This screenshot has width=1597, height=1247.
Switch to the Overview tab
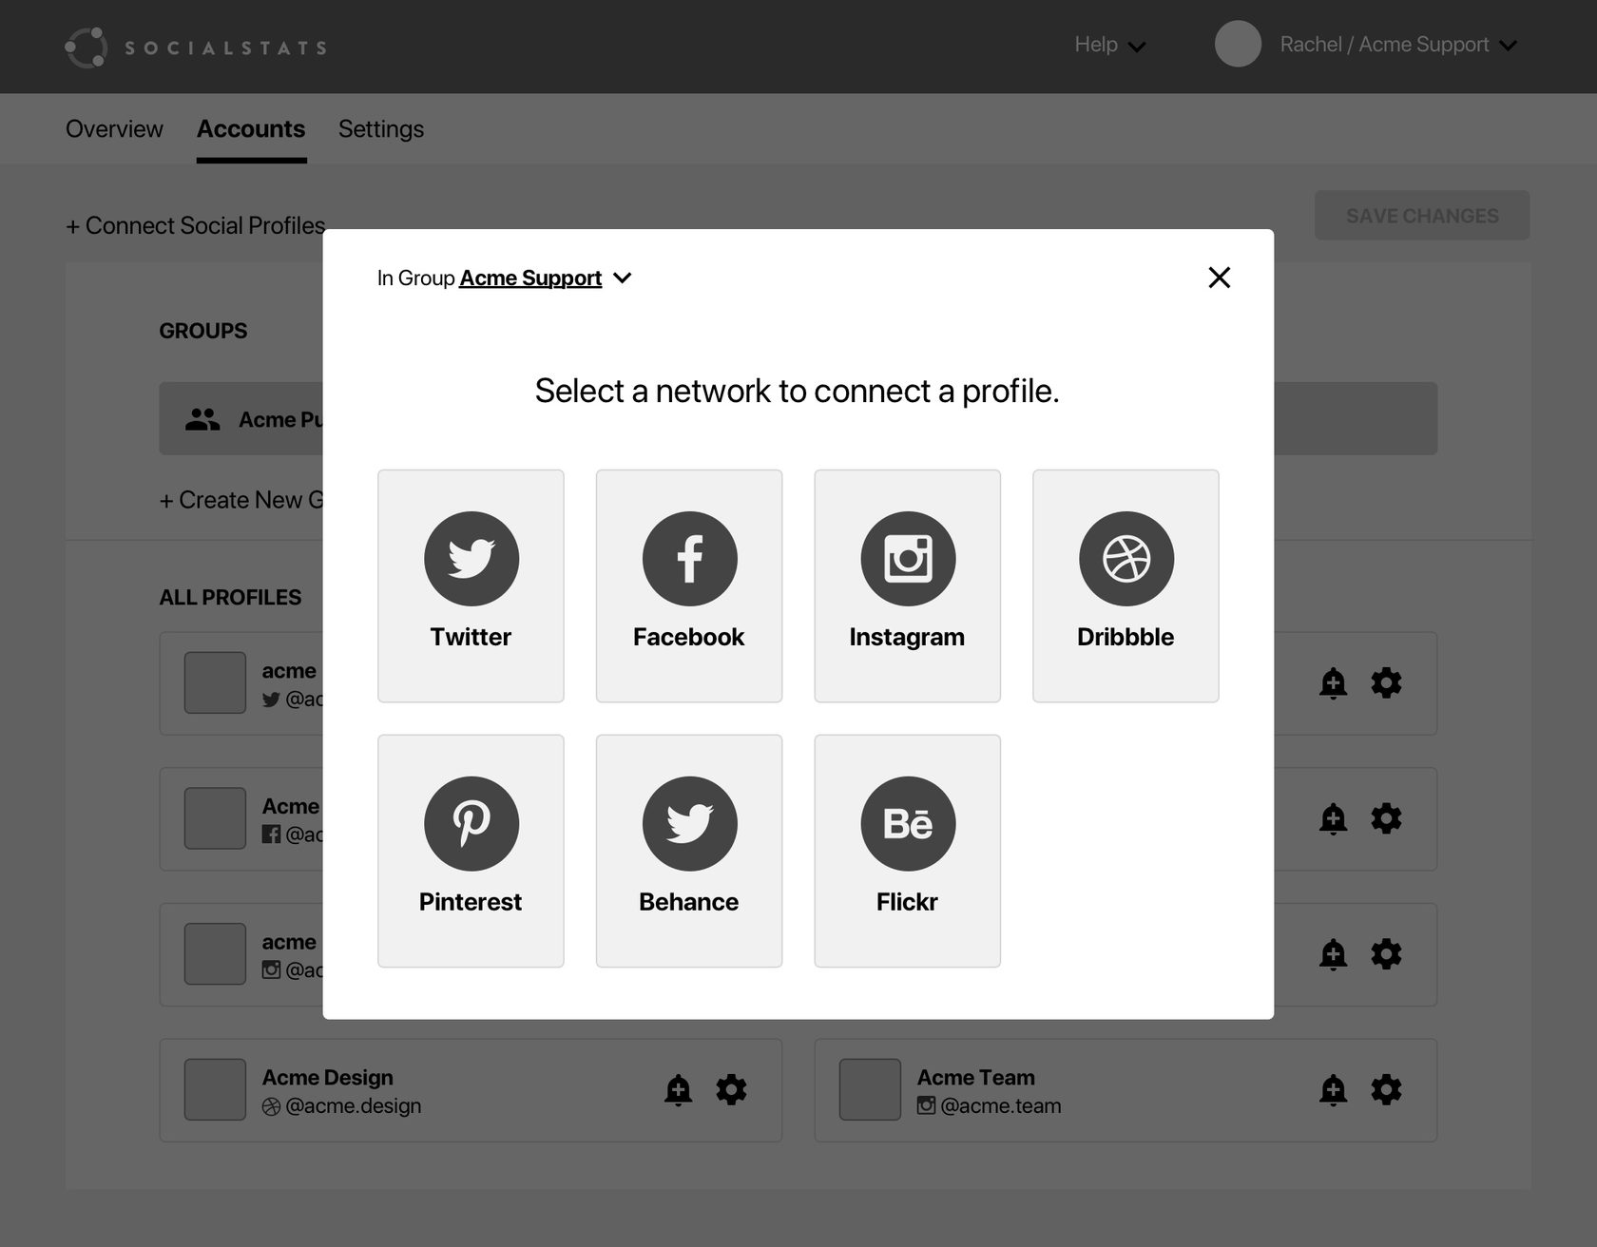tap(114, 129)
